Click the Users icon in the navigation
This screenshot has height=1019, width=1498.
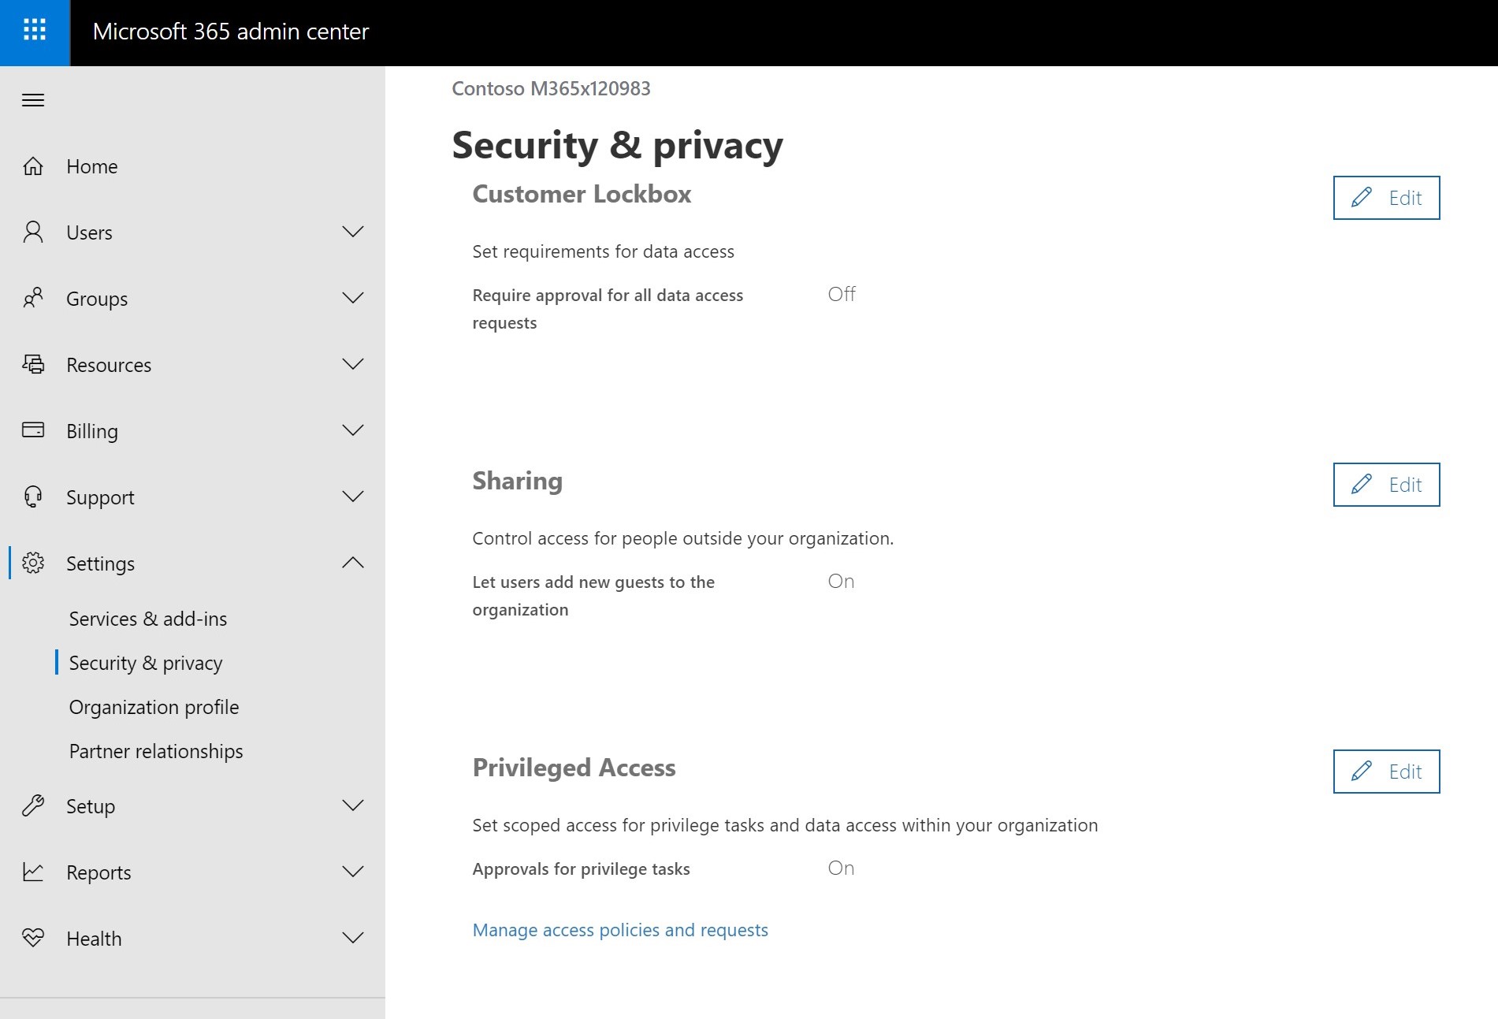coord(33,232)
